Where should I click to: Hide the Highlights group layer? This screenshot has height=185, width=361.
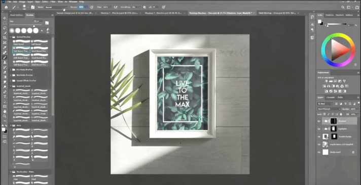click(x=319, y=129)
